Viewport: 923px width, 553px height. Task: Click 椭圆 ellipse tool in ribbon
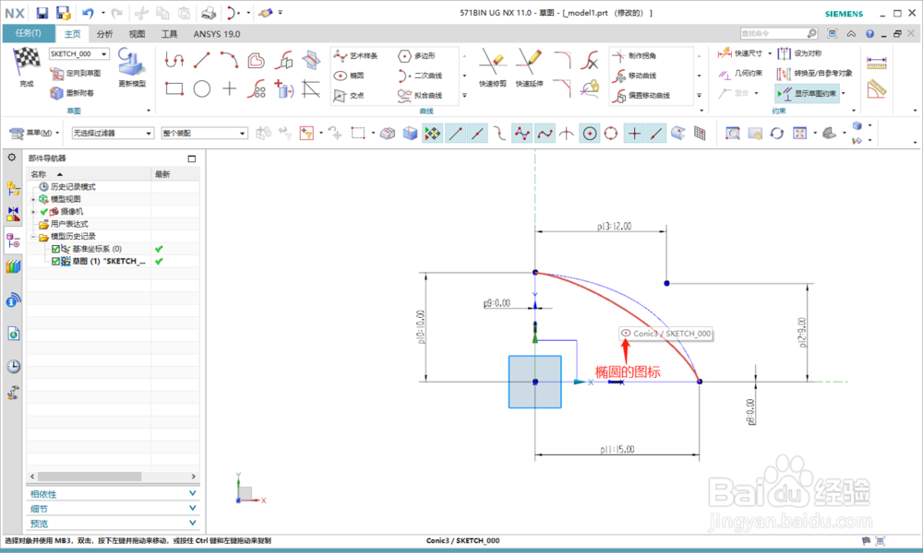tap(349, 76)
